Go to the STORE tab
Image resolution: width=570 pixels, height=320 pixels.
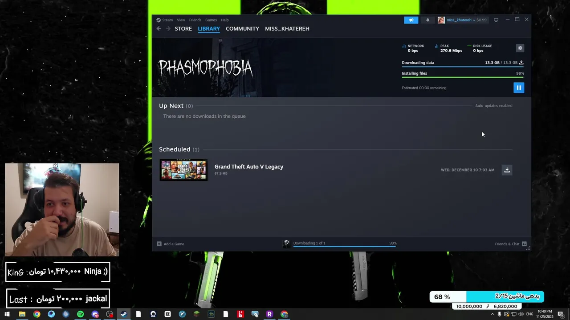click(183, 28)
